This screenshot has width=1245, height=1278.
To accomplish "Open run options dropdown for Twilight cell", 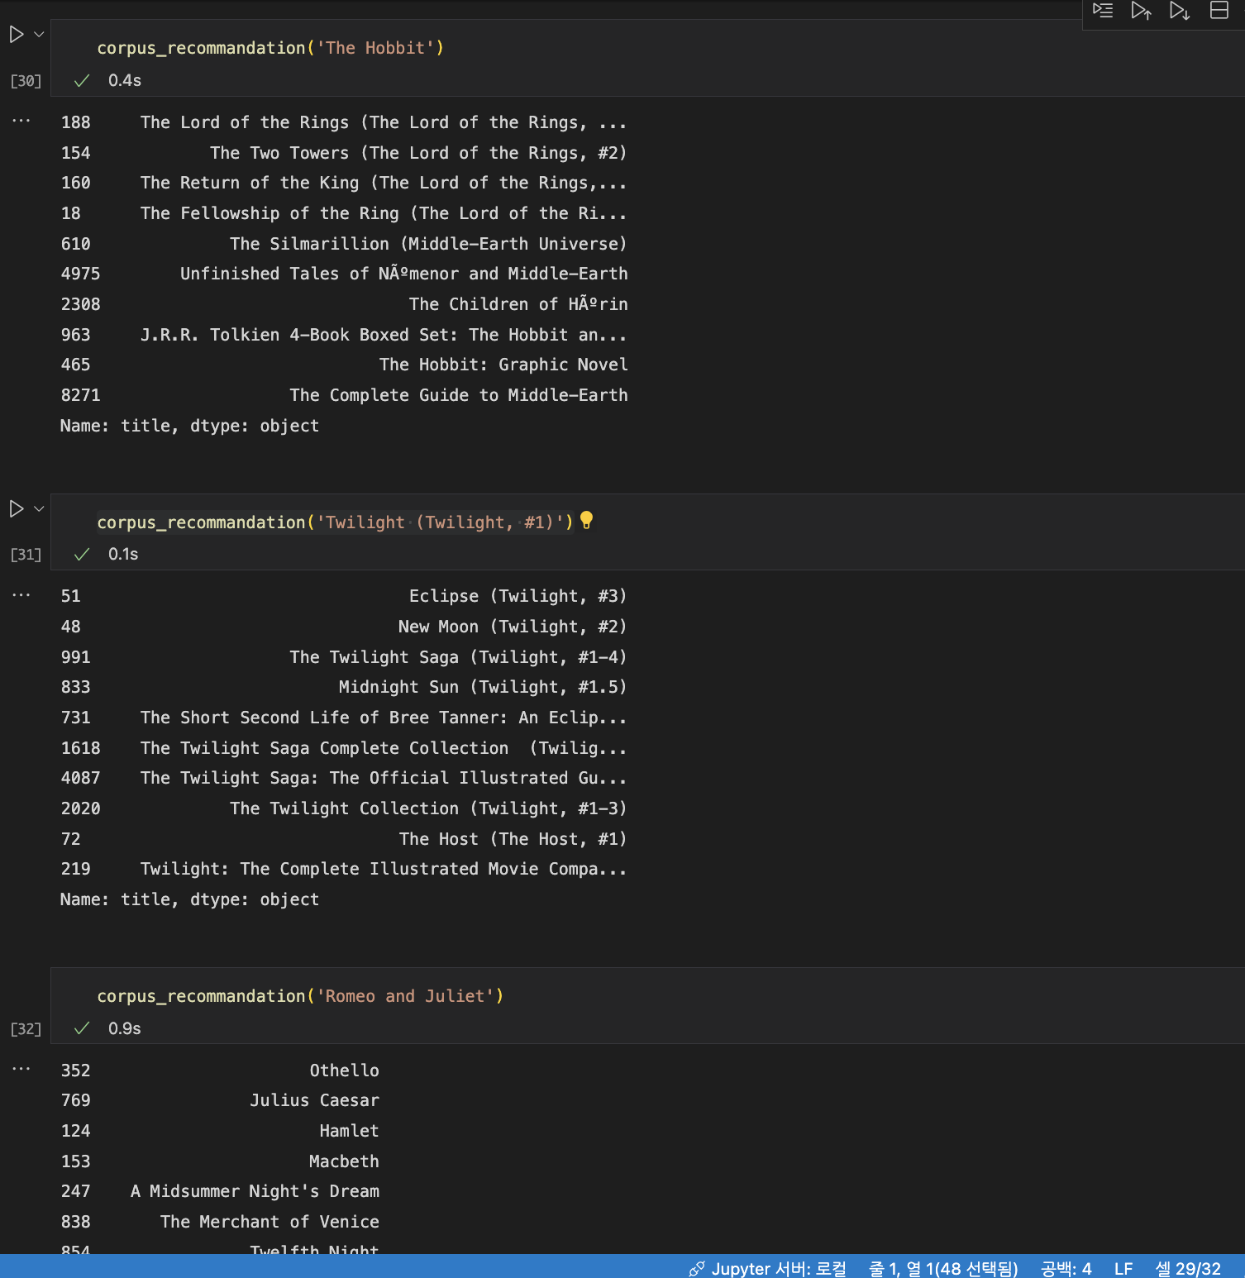I will pos(39,508).
